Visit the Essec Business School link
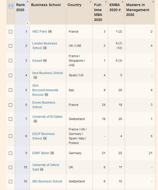The width and height of the screenshot is (158, 190). [x=44, y=105]
